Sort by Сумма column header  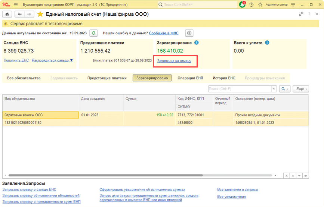[149, 103]
